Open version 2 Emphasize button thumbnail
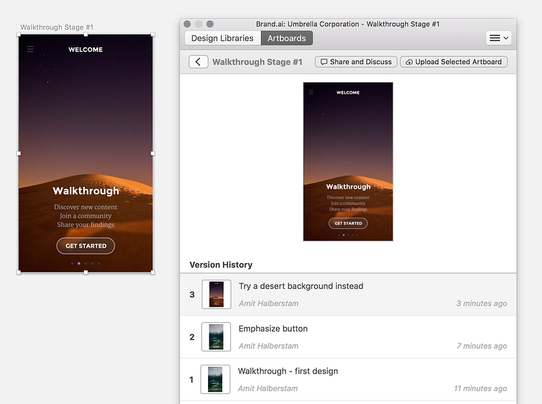This screenshot has height=404, width=542. click(x=216, y=337)
